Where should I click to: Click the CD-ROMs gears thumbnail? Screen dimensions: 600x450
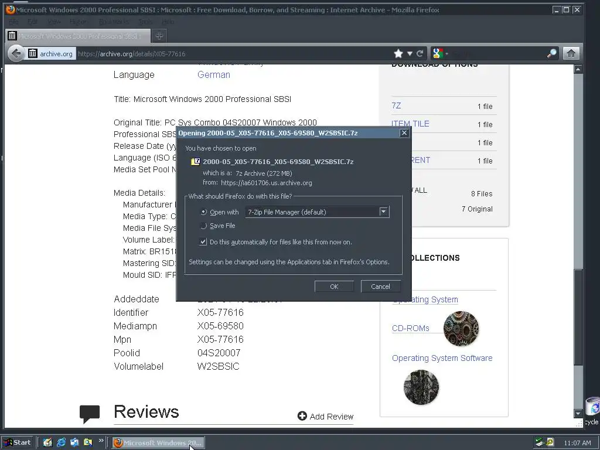pos(461,329)
